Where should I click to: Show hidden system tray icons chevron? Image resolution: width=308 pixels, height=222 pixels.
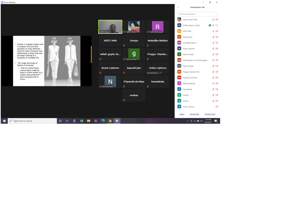188,121
